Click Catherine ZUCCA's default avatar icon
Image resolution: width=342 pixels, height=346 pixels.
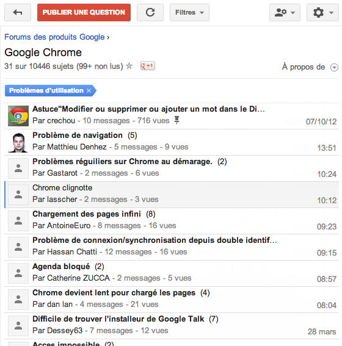coord(18,273)
